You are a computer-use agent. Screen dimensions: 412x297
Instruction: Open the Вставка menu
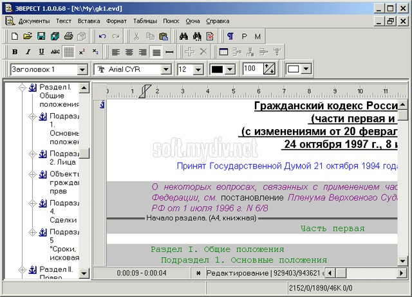89,21
